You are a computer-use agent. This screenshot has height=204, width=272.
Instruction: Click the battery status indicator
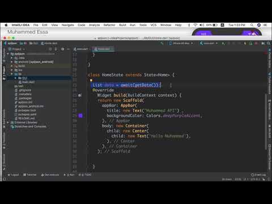tap(212, 25)
